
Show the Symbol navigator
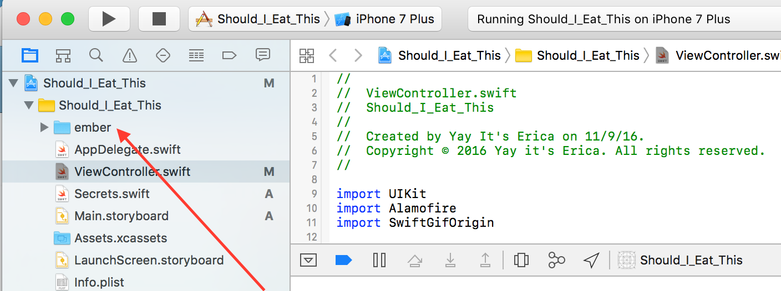63,55
